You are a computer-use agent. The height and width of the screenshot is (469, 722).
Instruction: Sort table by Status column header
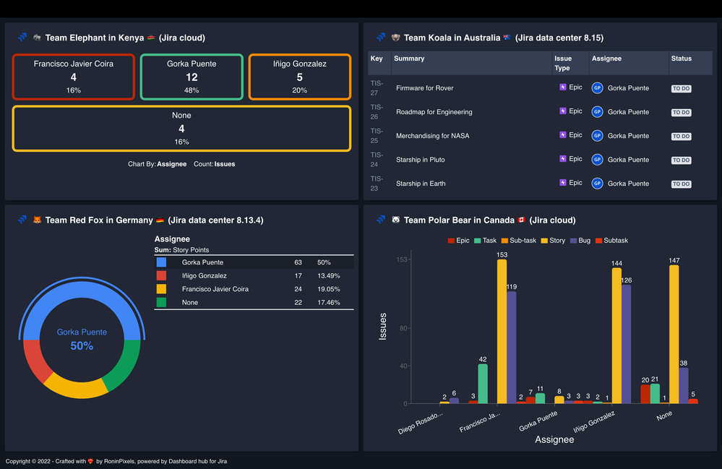point(691,63)
